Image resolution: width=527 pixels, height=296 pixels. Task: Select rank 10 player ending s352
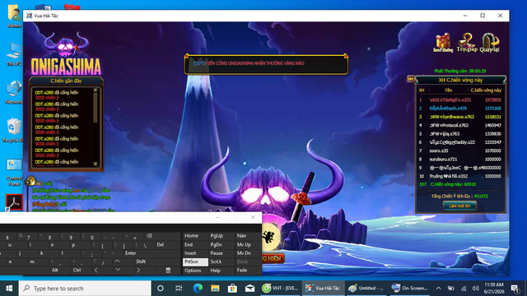460,176
